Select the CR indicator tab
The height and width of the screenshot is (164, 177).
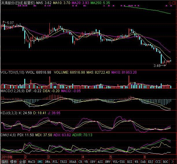coord(80,162)
